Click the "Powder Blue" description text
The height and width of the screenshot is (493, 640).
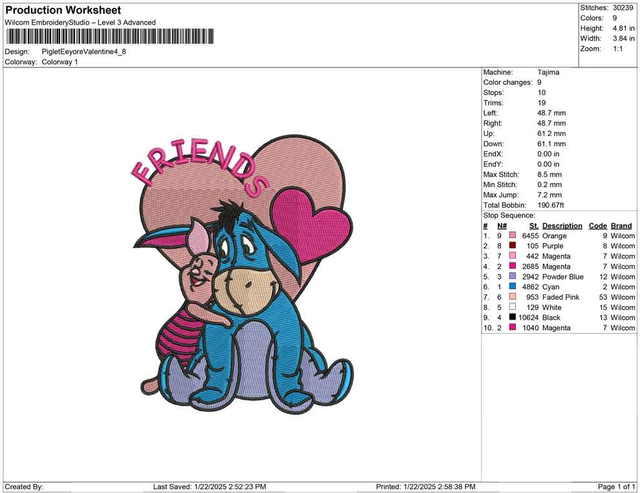coord(563,276)
